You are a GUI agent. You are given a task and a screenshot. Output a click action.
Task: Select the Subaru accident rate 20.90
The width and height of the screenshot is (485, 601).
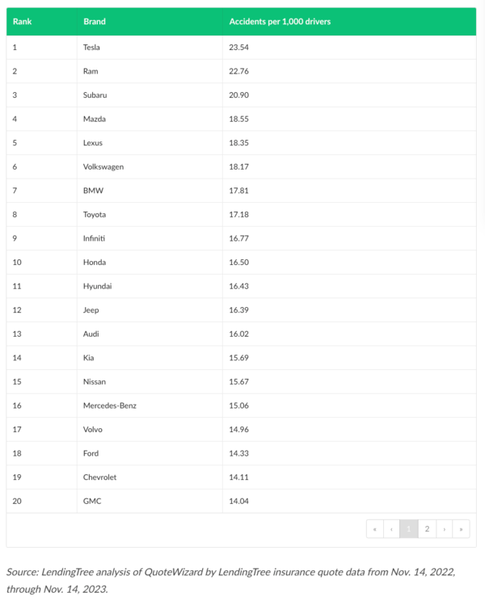(x=238, y=95)
